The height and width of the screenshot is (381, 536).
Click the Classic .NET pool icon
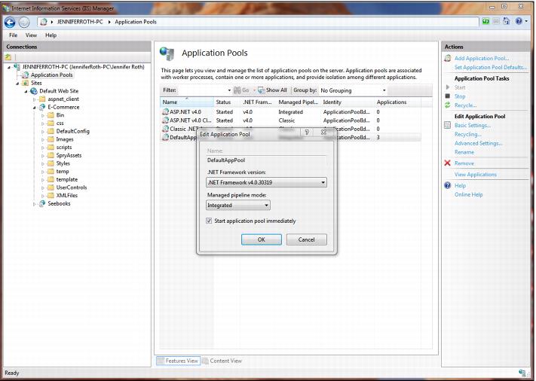(x=165, y=129)
